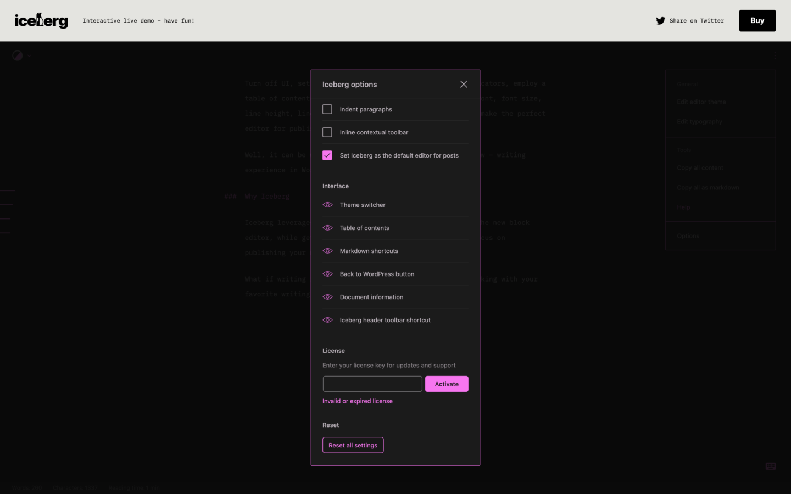Click the Buy button in the header
The width and height of the screenshot is (791, 494).
click(757, 21)
